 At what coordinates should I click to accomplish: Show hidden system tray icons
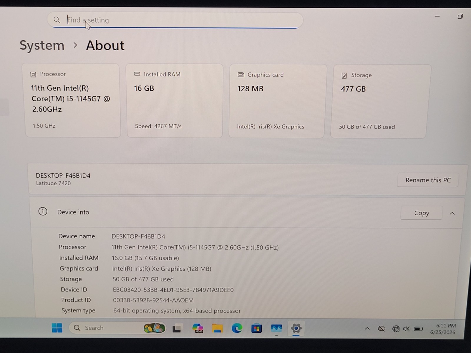pyautogui.click(x=367, y=329)
